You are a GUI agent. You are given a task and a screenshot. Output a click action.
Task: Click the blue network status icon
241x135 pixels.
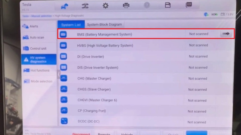pyautogui.click(x=206, y=14)
